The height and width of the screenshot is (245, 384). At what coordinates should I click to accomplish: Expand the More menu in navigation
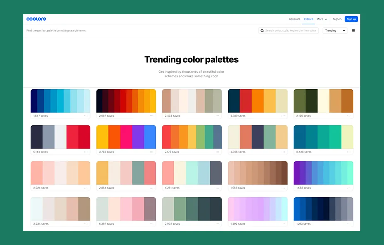pos(322,19)
